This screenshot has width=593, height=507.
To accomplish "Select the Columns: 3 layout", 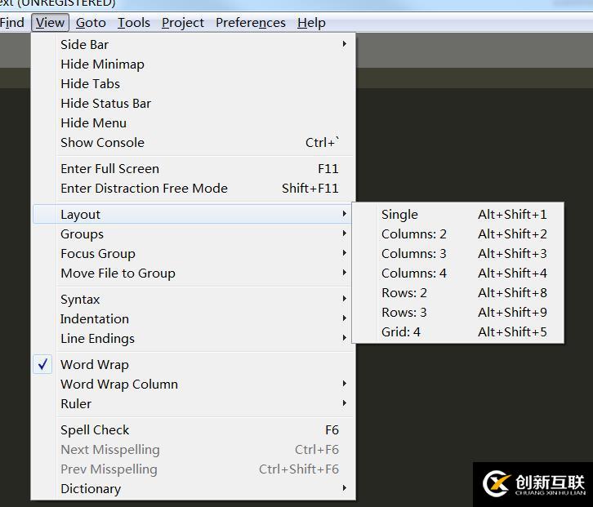I will point(458,254).
